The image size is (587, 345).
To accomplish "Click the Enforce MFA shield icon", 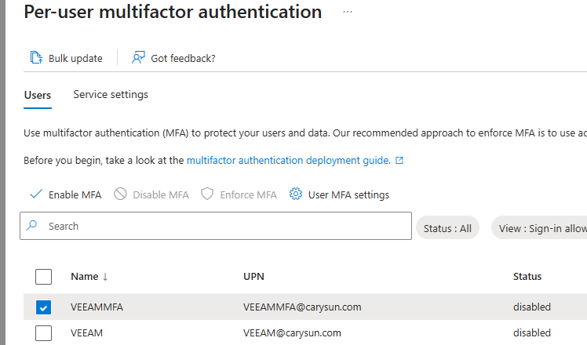I will 207,194.
